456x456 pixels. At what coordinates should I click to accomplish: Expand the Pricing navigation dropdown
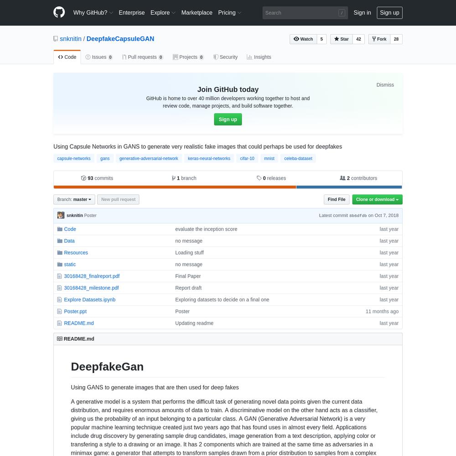229,13
